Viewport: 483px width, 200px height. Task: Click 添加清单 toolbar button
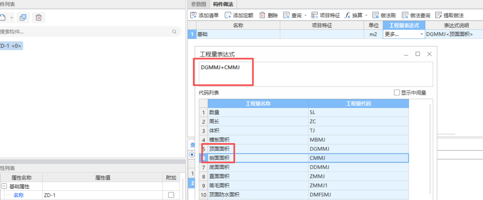point(205,15)
